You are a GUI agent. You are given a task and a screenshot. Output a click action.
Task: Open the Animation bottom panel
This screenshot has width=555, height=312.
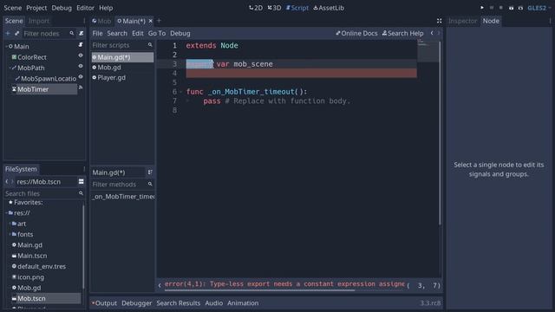pos(243,303)
